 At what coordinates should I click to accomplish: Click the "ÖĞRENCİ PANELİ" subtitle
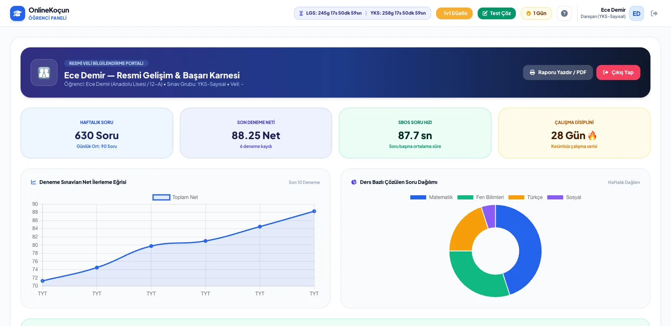pyautogui.click(x=47, y=18)
